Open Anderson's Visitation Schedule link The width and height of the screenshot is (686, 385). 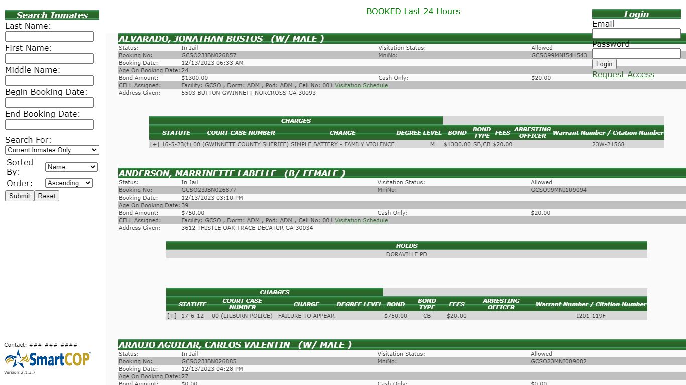click(x=361, y=220)
